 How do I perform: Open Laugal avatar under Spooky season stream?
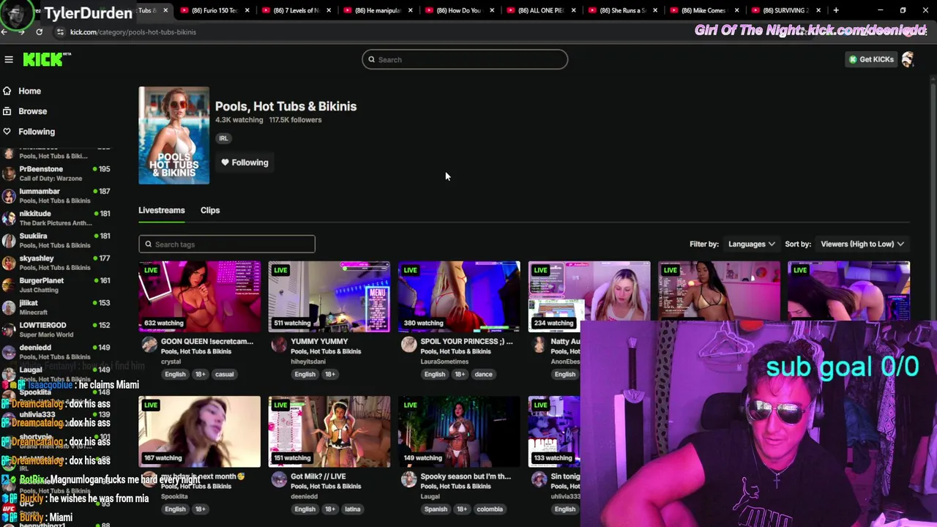pos(408,479)
